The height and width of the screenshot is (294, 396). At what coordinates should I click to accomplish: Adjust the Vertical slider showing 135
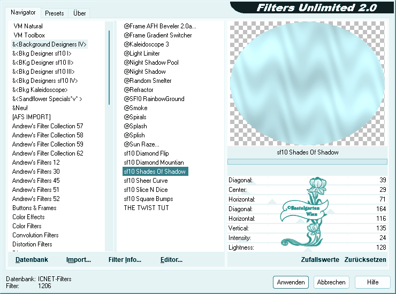[307, 228]
